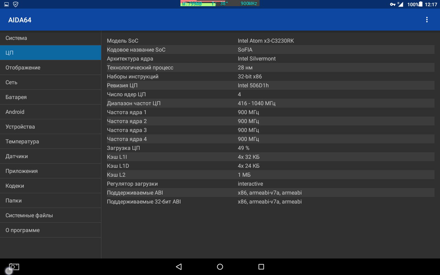Open the Устройства section
The width and height of the screenshot is (440, 275).
pos(51,127)
